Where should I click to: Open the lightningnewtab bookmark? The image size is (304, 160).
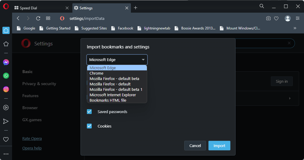[x=154, y=28]
